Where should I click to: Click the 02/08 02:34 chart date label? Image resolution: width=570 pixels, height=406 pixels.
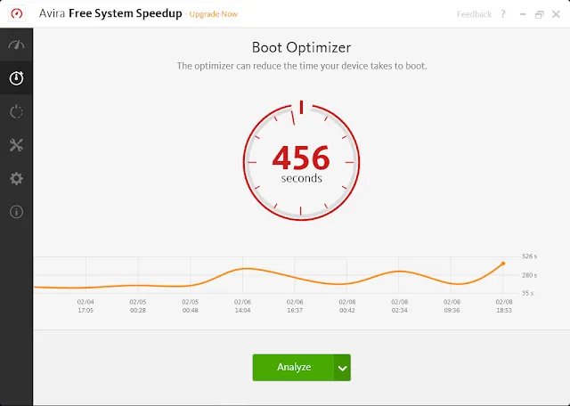coord(399,306)
